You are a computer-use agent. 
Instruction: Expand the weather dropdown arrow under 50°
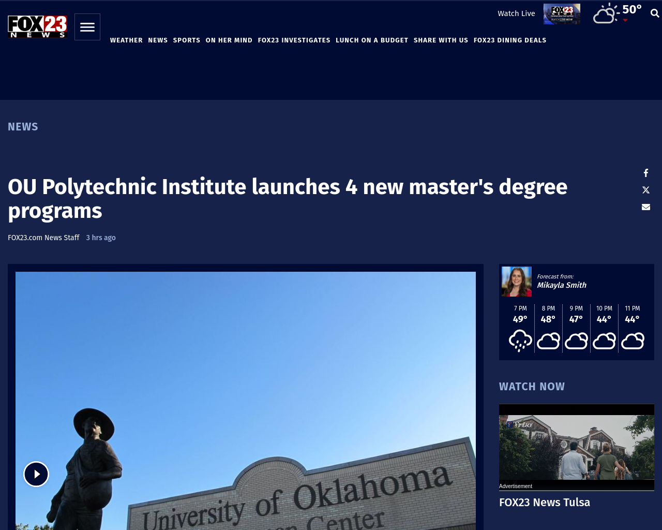[625, 20]
